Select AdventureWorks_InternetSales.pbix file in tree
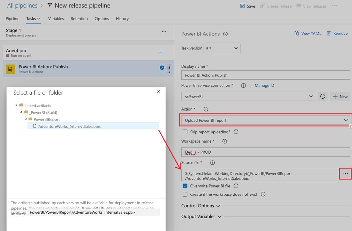This screenshot has width=352, height=231. click(x=93, y=126)
